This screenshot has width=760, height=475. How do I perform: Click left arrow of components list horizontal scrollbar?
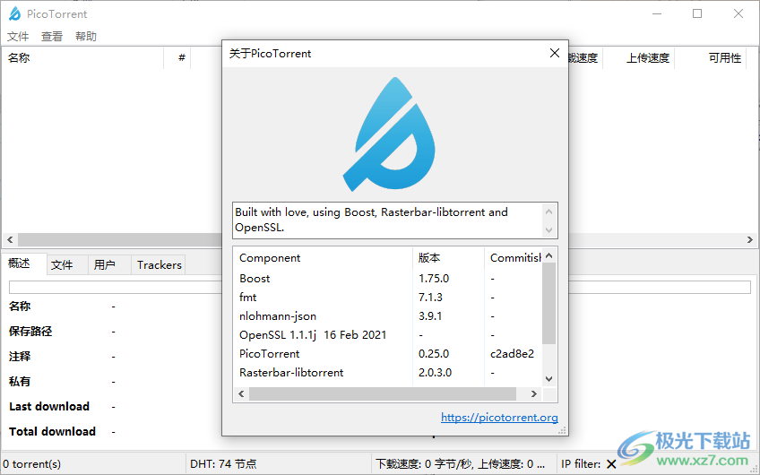click(241, 394)
